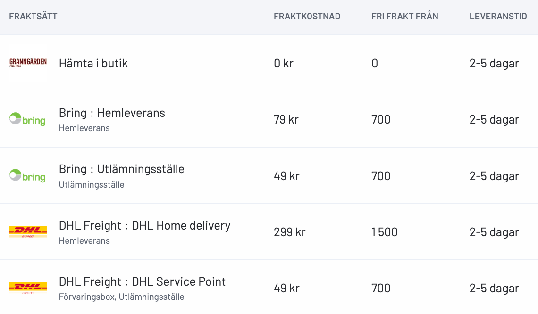Click the 299 kr shipping cost

click(289, 232)
